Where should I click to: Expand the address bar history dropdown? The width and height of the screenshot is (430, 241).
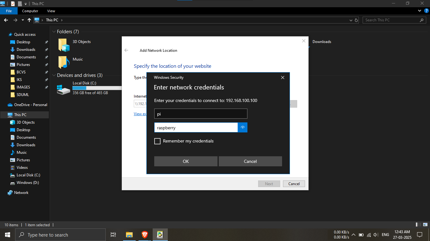(351, 20)
